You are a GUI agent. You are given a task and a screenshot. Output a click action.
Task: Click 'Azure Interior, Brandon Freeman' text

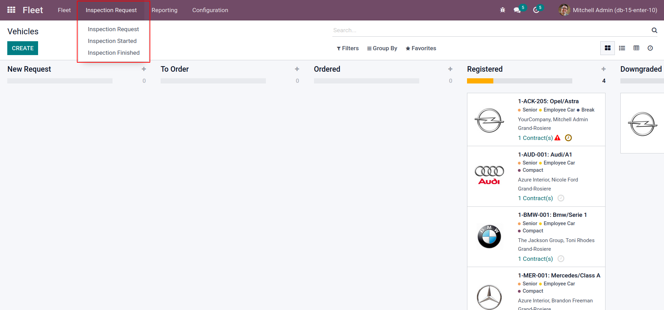(x=555, y=301)
